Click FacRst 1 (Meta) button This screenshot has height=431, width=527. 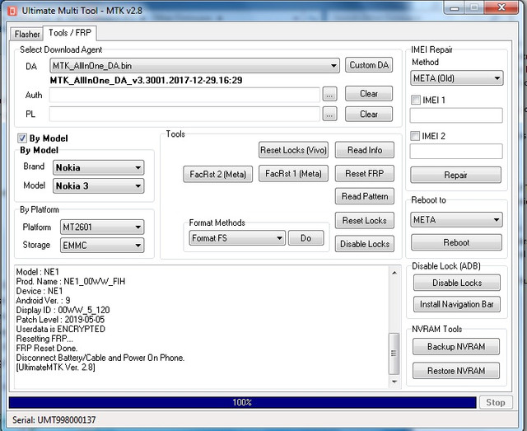tap(293, 174)
